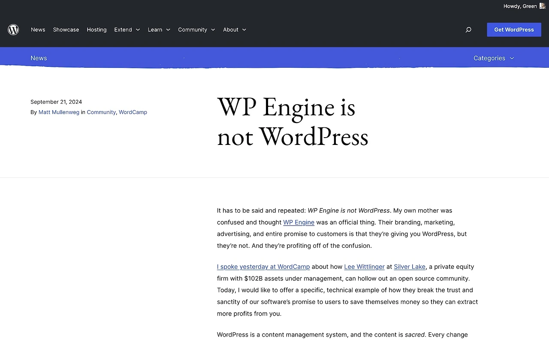Expand the Extend menu chevron

point(138,30)
